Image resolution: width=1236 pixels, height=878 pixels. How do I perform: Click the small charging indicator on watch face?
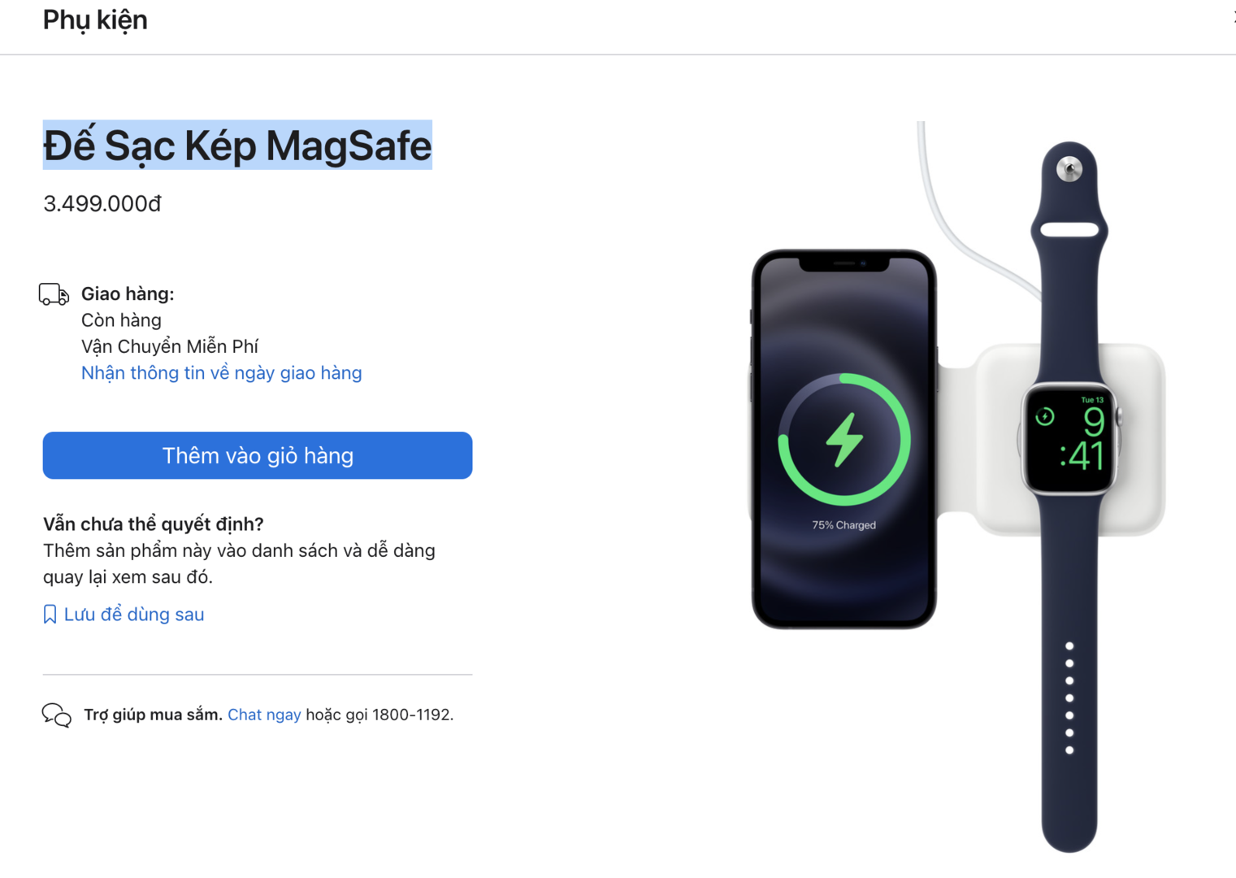1045,417
